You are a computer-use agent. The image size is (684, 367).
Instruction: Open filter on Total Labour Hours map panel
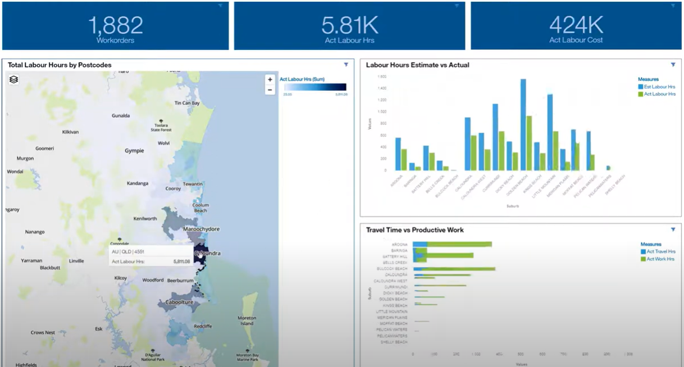tap(346, 65)
